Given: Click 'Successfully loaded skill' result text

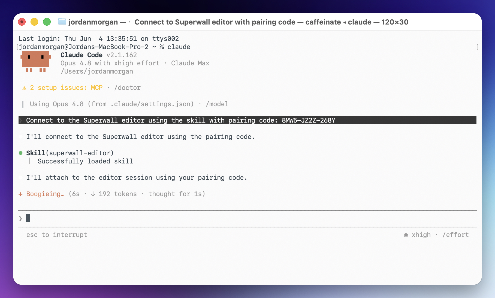Looking at the screenshot, I should pos(85,161).
